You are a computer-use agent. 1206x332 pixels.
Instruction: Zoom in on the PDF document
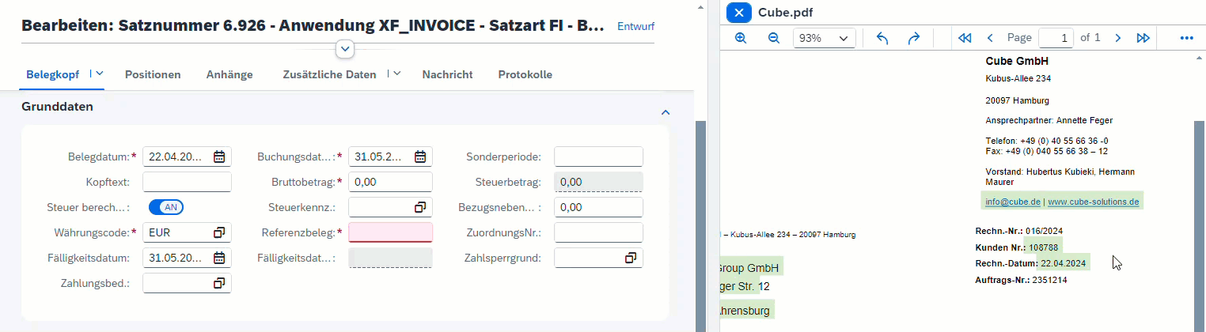click(x=741, y=38)
